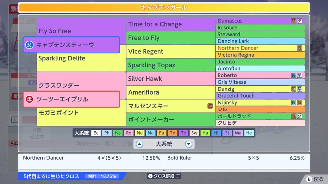The height and width of the screenshot is (184, 328).
Task: Select the Victoria Regina ancestor row
Action: coord(260,55)
